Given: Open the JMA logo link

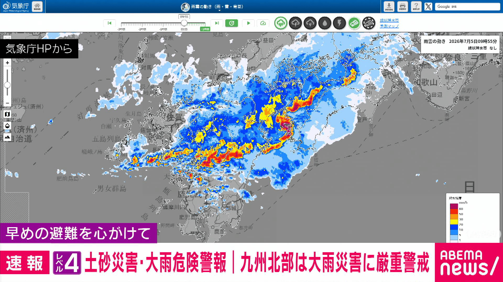Looking at the screenshot, I should point(16,7).
